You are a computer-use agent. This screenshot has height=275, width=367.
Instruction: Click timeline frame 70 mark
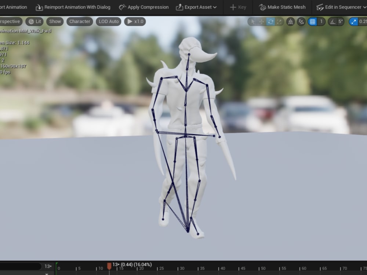click(345, 268)
